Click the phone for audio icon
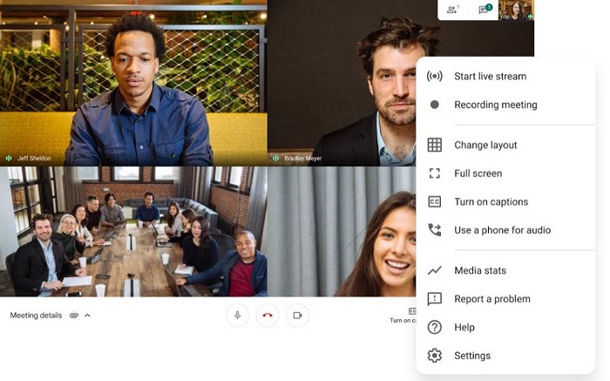This screenshot has height=381, width=610. [435, 229]
